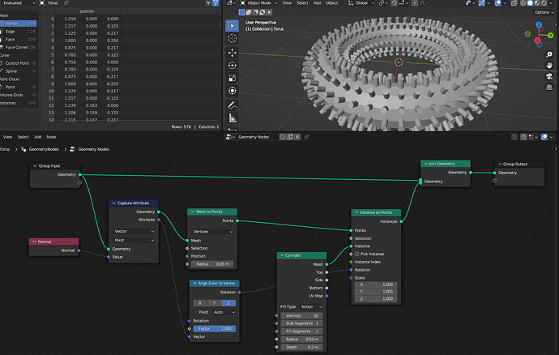Select solid viewport shading
This screenshot has height=355, width=559.
530,3
